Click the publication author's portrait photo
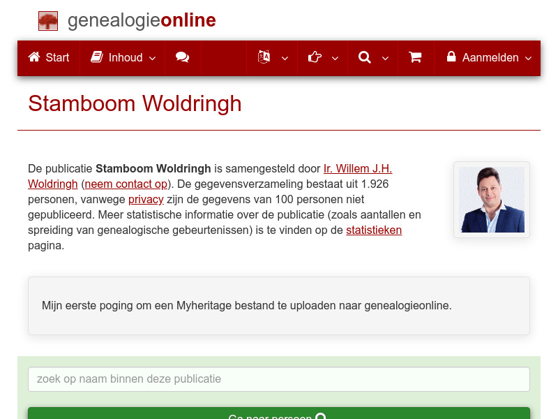 point(491,199)
